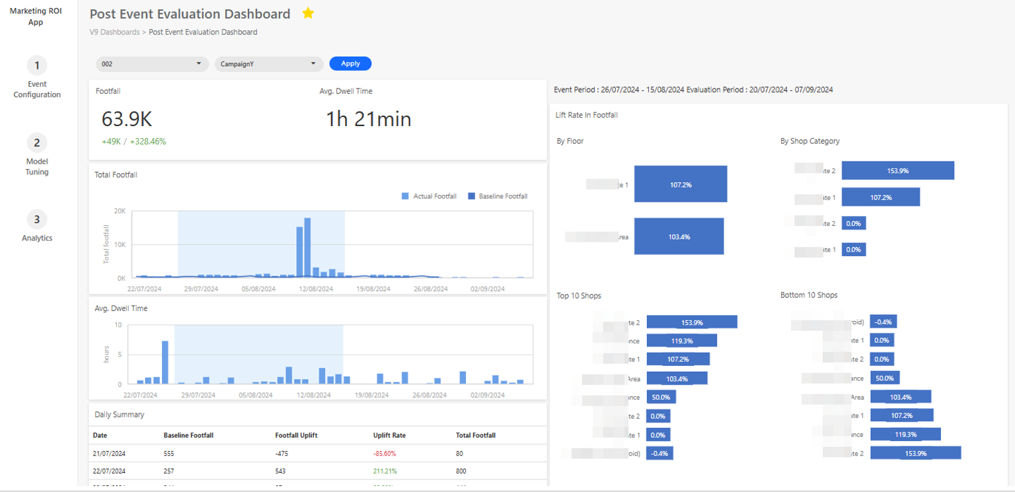Follow the V9 Dashboards breadcrumb link
1015x492 pixels.
(114, 32)
